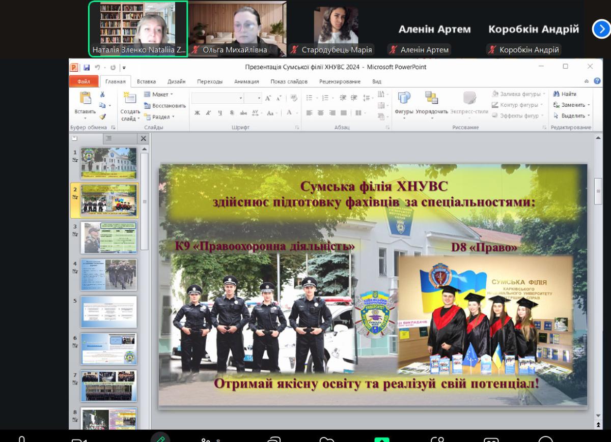Expand the Select (Выделить) dropdown
Image resolution: width=611 pixels, height=442 pixels.
pyautogui.click(x=572, y=116)
